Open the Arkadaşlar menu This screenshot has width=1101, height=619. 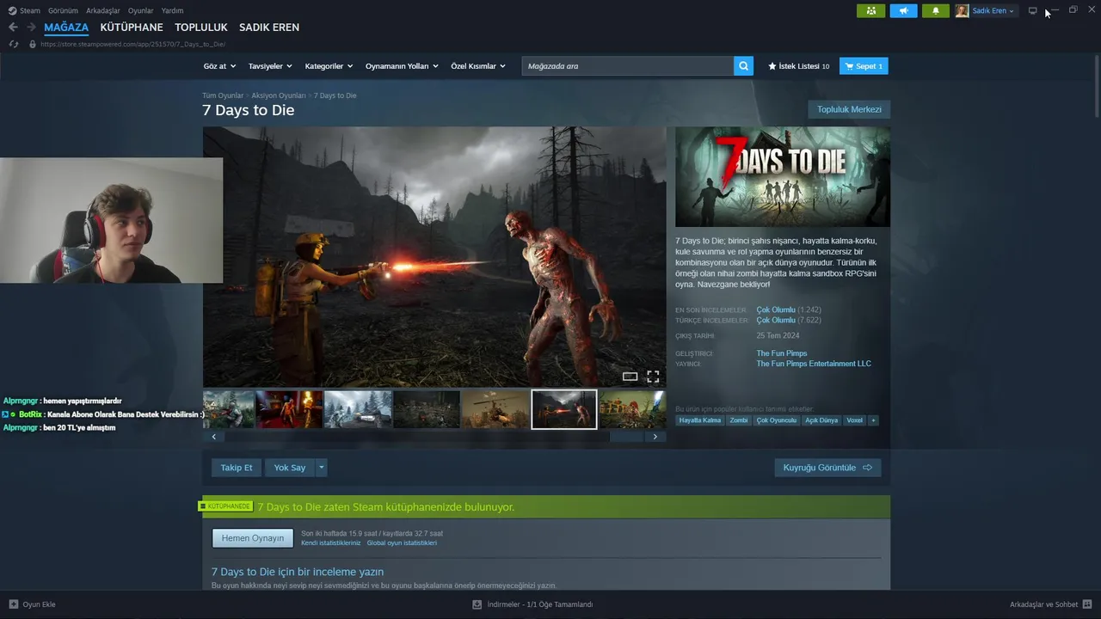coord(103,10)
